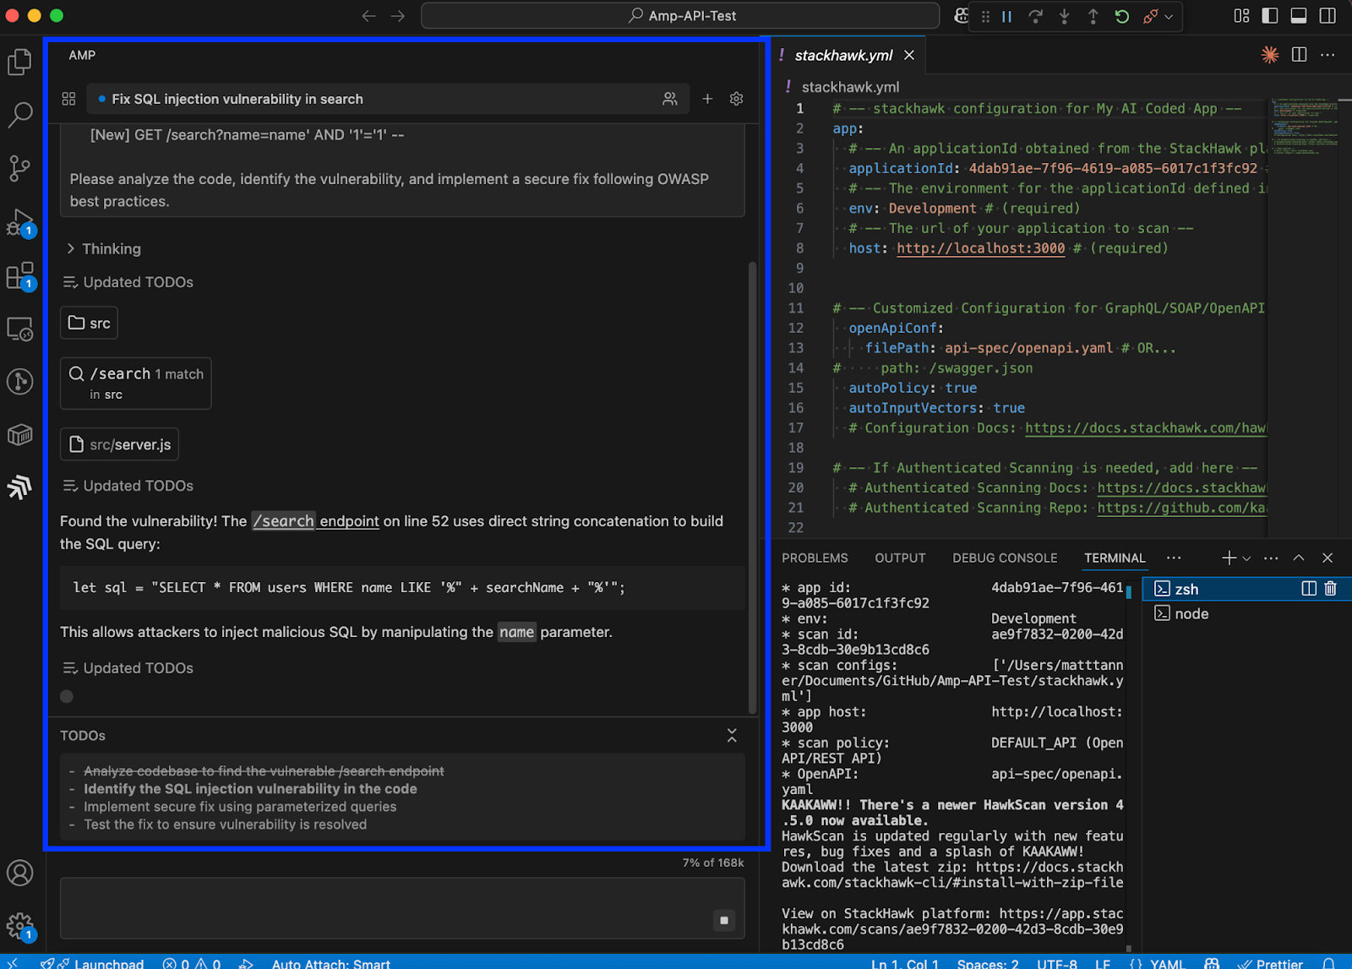This screenshot has width=1352, height=969.
Task: Open Accounts menu in activity bar
Action: 19,873
